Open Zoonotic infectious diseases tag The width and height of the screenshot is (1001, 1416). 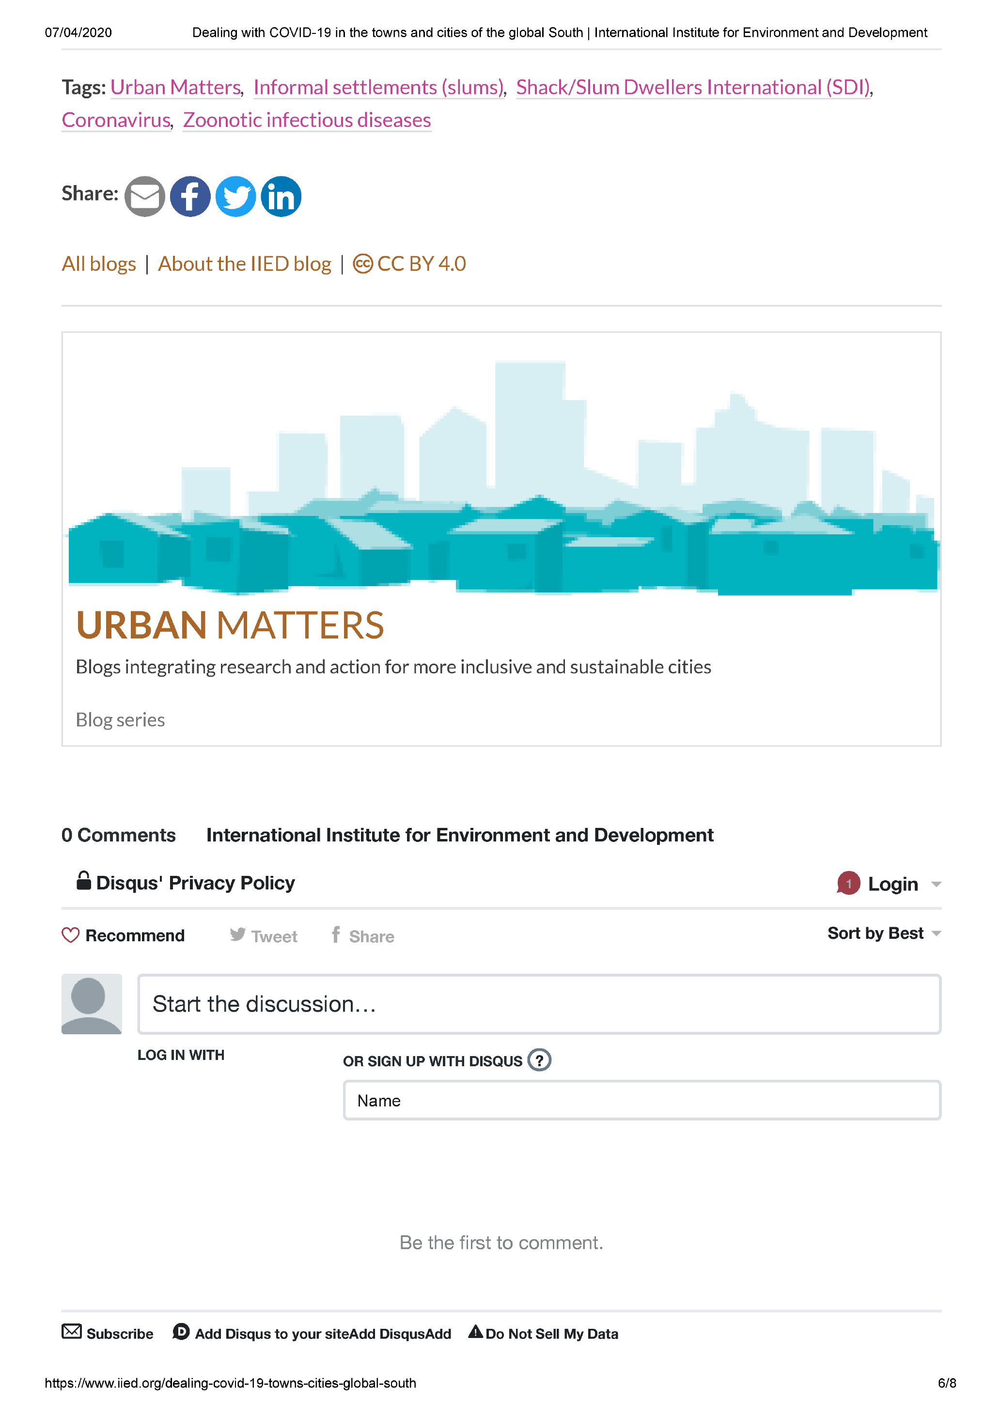[307, 120]
